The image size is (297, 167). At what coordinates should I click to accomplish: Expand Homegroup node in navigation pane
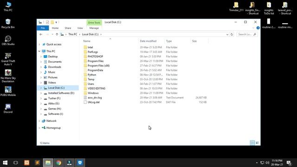(39, 128)
